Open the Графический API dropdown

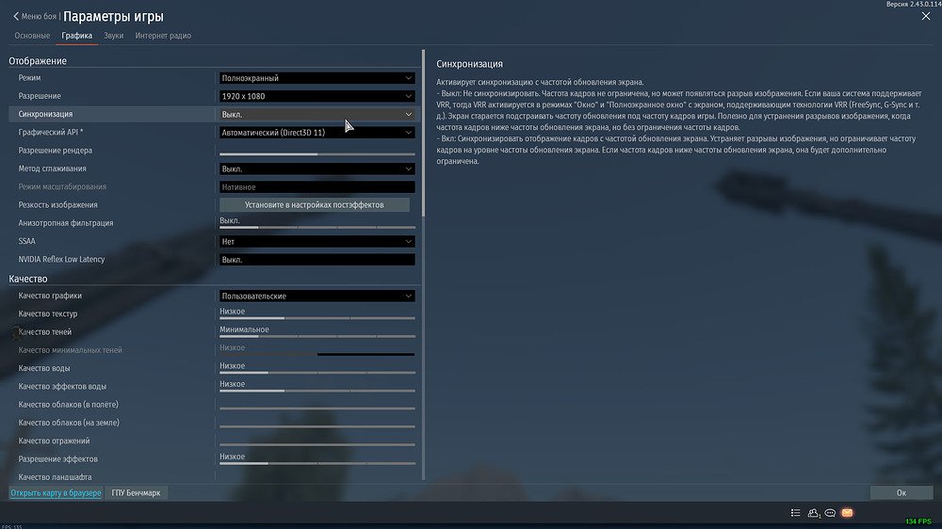click(x=317, y=133)
